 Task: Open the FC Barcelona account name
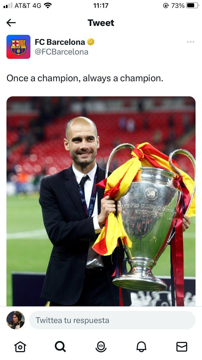60,42
